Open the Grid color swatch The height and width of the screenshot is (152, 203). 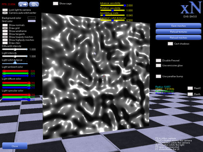[32, 21]
